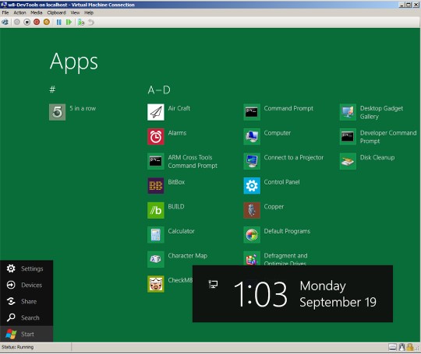Launch the Calculator icon
Image resolution: width=421 pixels, height=354 pixels.
click(156, 235)
